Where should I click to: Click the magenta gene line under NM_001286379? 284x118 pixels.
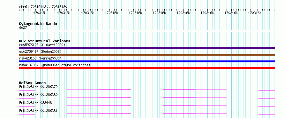click(x=147, y=89)
